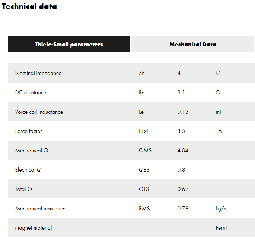This screenshot has height=239, width=255.
Task: Click the Ferrit magnet material value
Action: [221, 228]
